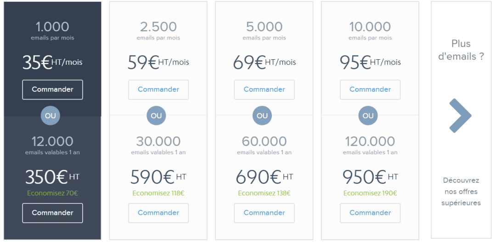Image resolution: width=496 pixels, height=242 pixels.
Task: Click the OU badge in the 10.000 emails card
Action: click(368, 116)
